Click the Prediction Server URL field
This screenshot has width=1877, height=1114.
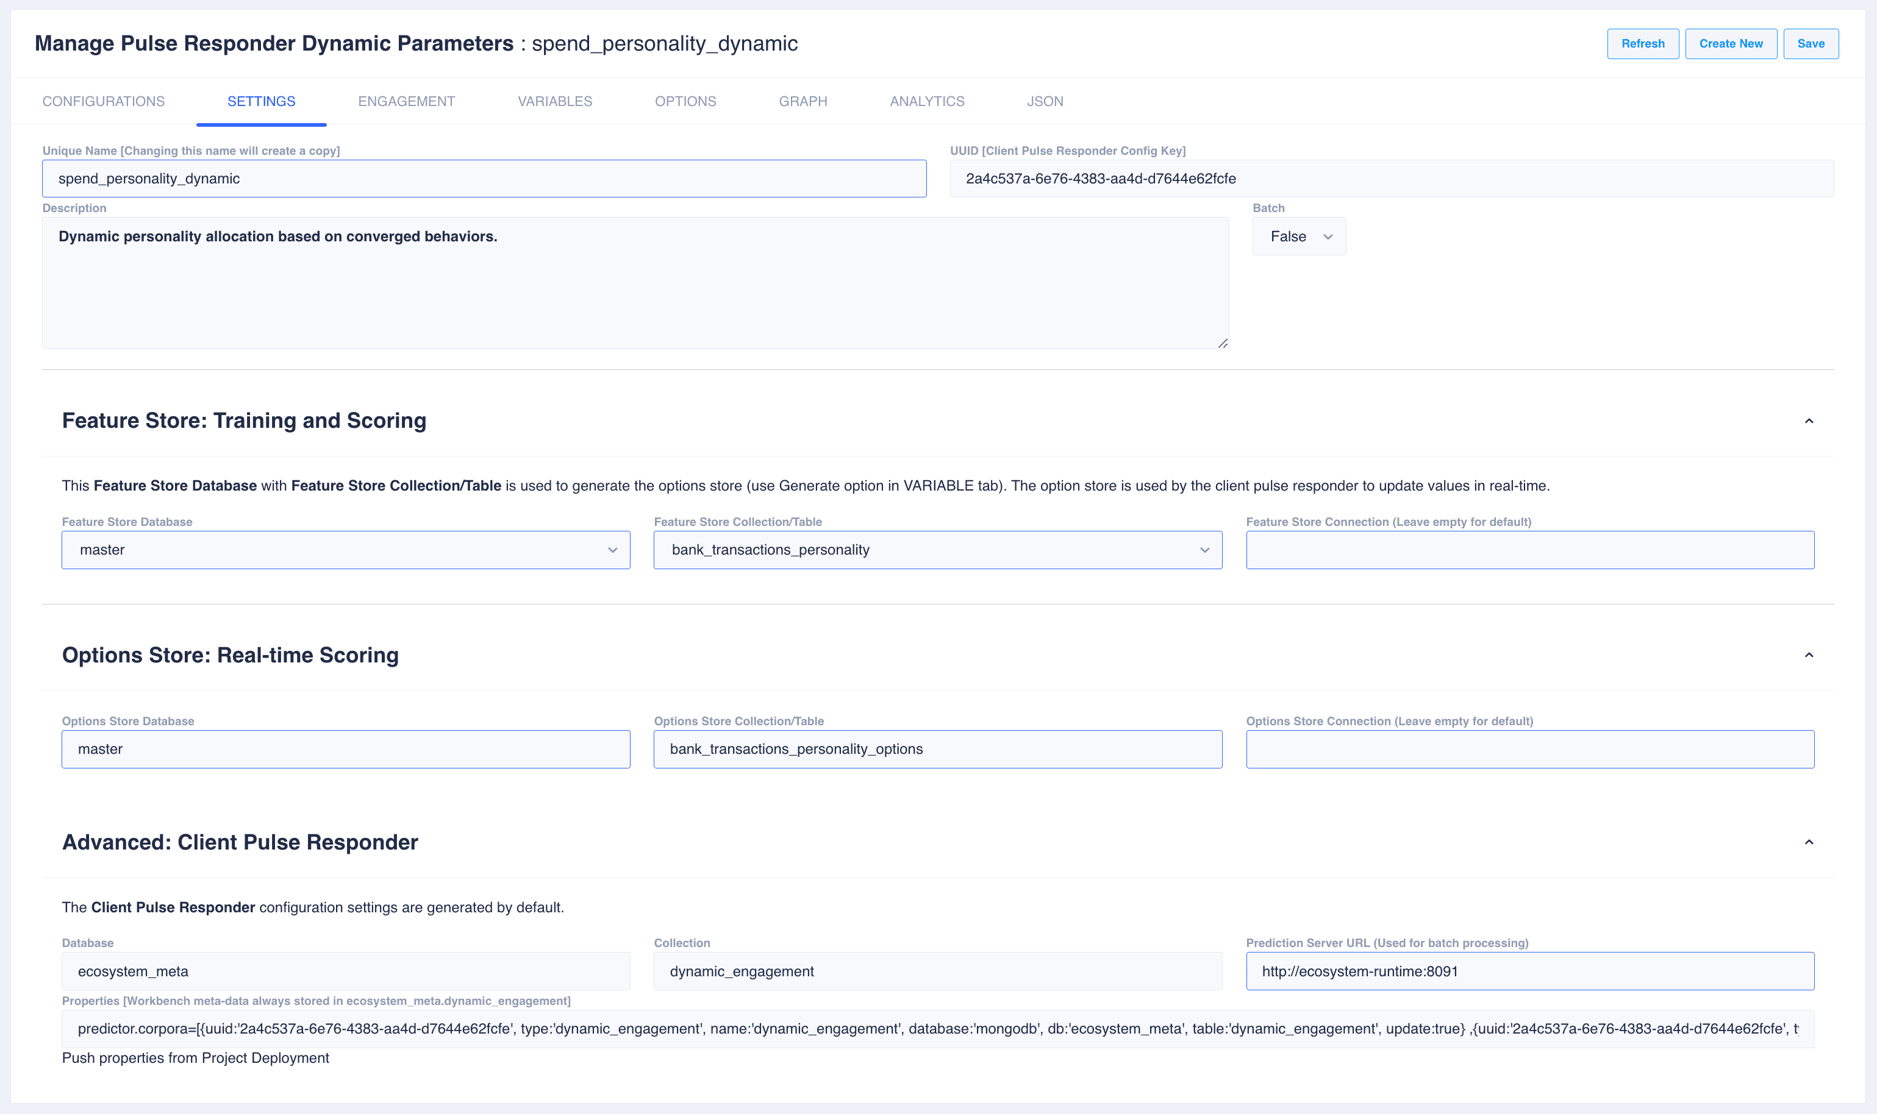1529,971
